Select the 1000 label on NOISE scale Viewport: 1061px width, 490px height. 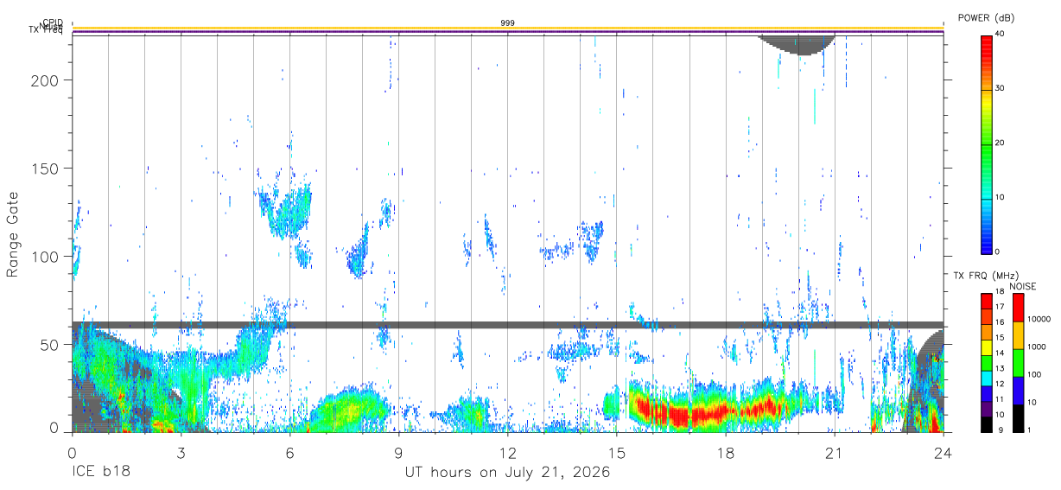pos(1035,347)
